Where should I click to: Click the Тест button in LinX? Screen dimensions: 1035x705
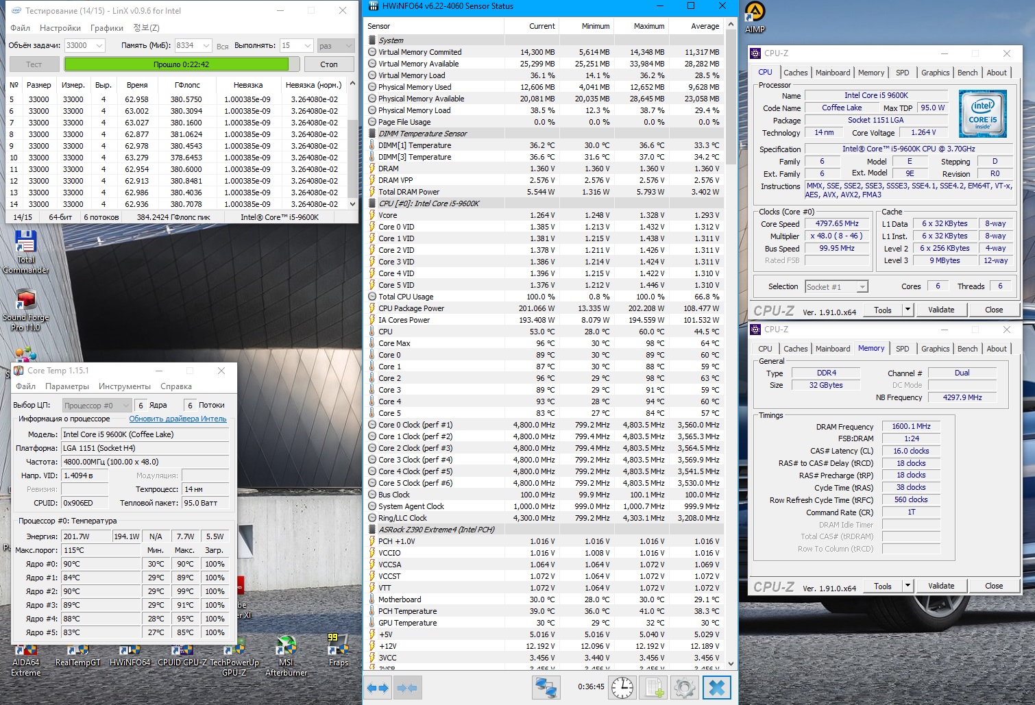pos(34,64)
